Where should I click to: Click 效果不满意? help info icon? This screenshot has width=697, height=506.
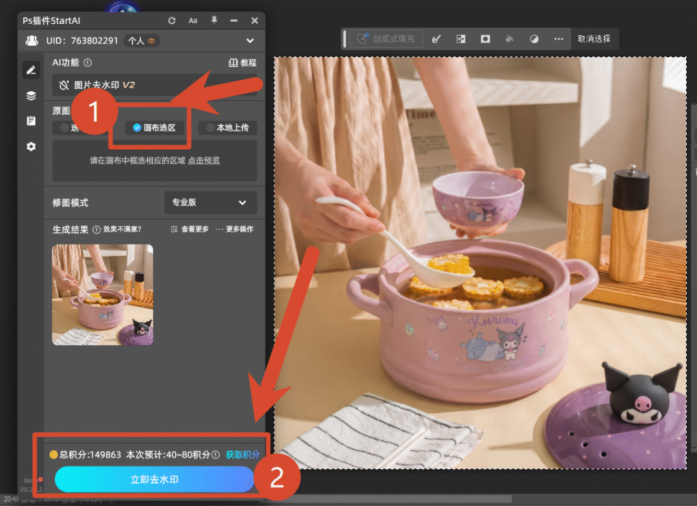97,230
